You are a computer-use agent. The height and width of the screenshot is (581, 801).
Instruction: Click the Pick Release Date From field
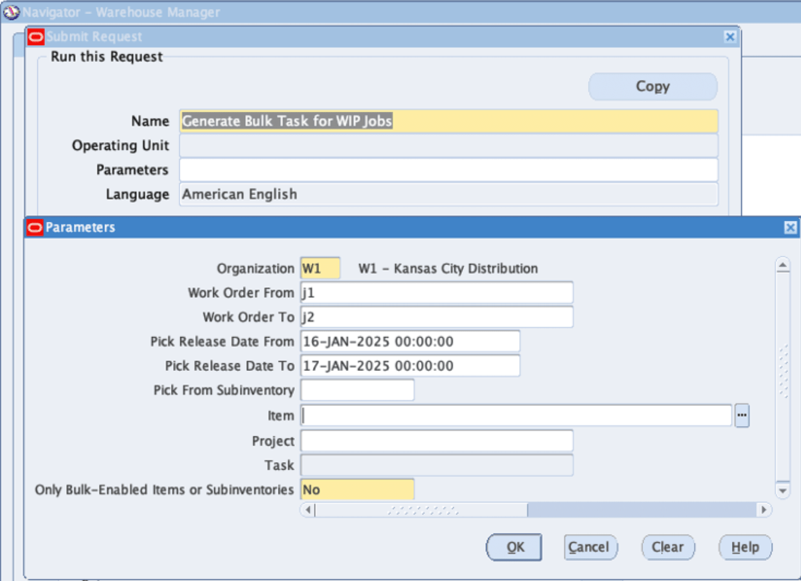(410, 341)
